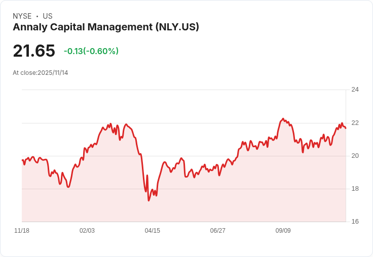Click the chart line's highest peak in September

tap(283, 119)
